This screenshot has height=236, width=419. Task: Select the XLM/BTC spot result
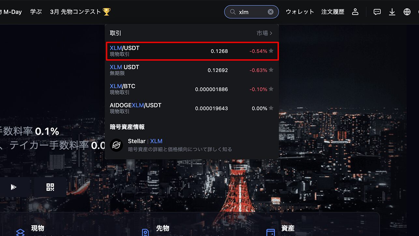click(x=192, y=89)
